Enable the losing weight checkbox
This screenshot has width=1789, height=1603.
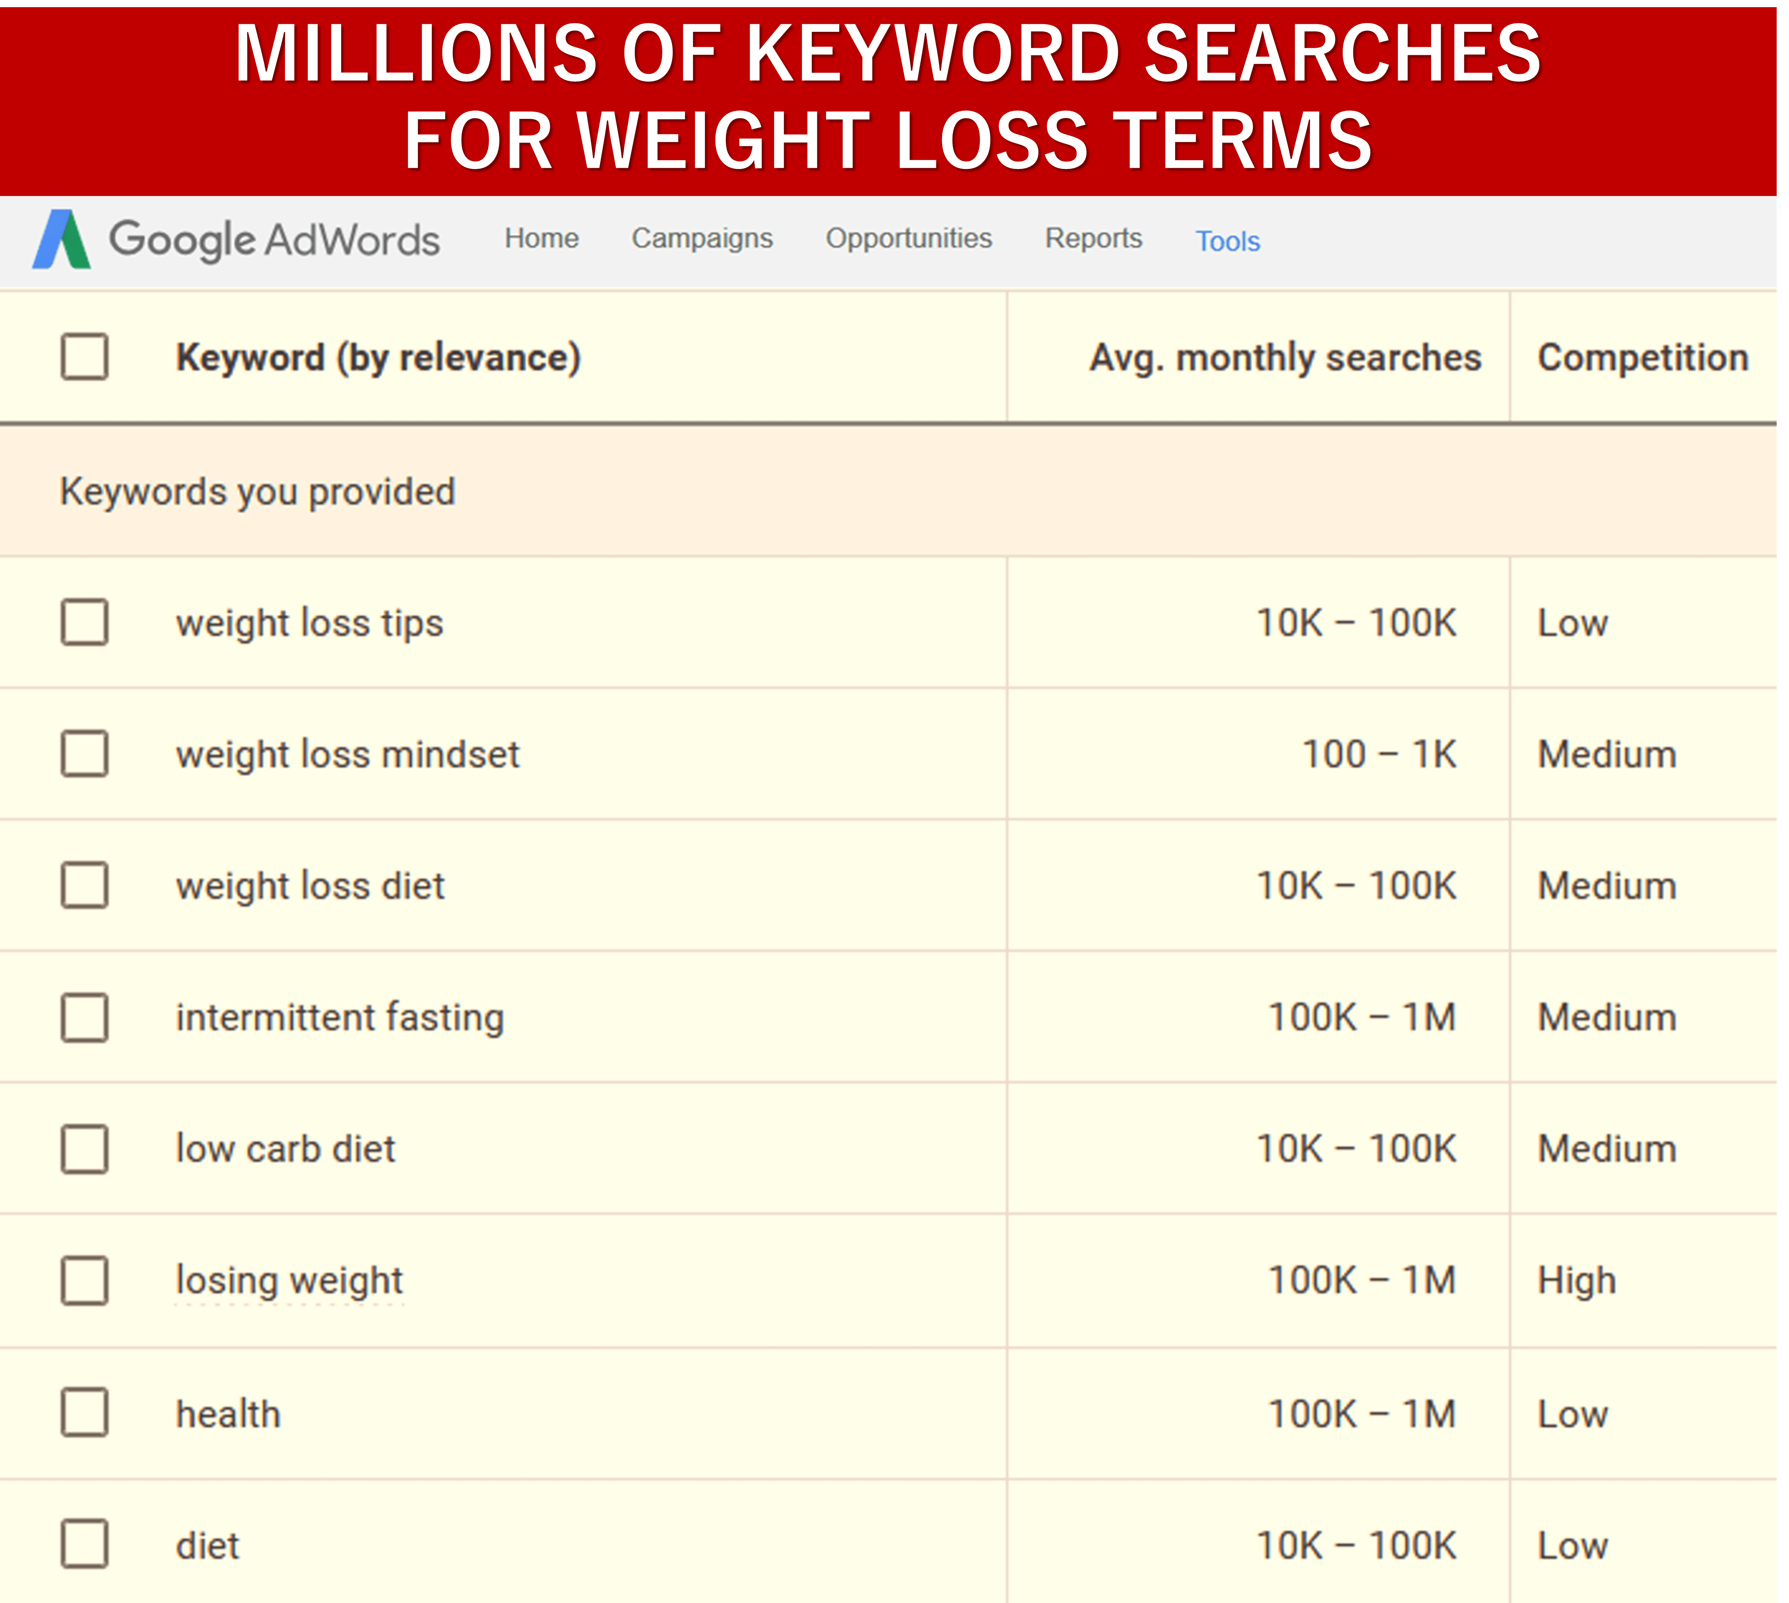click(x=85, y=1281)
